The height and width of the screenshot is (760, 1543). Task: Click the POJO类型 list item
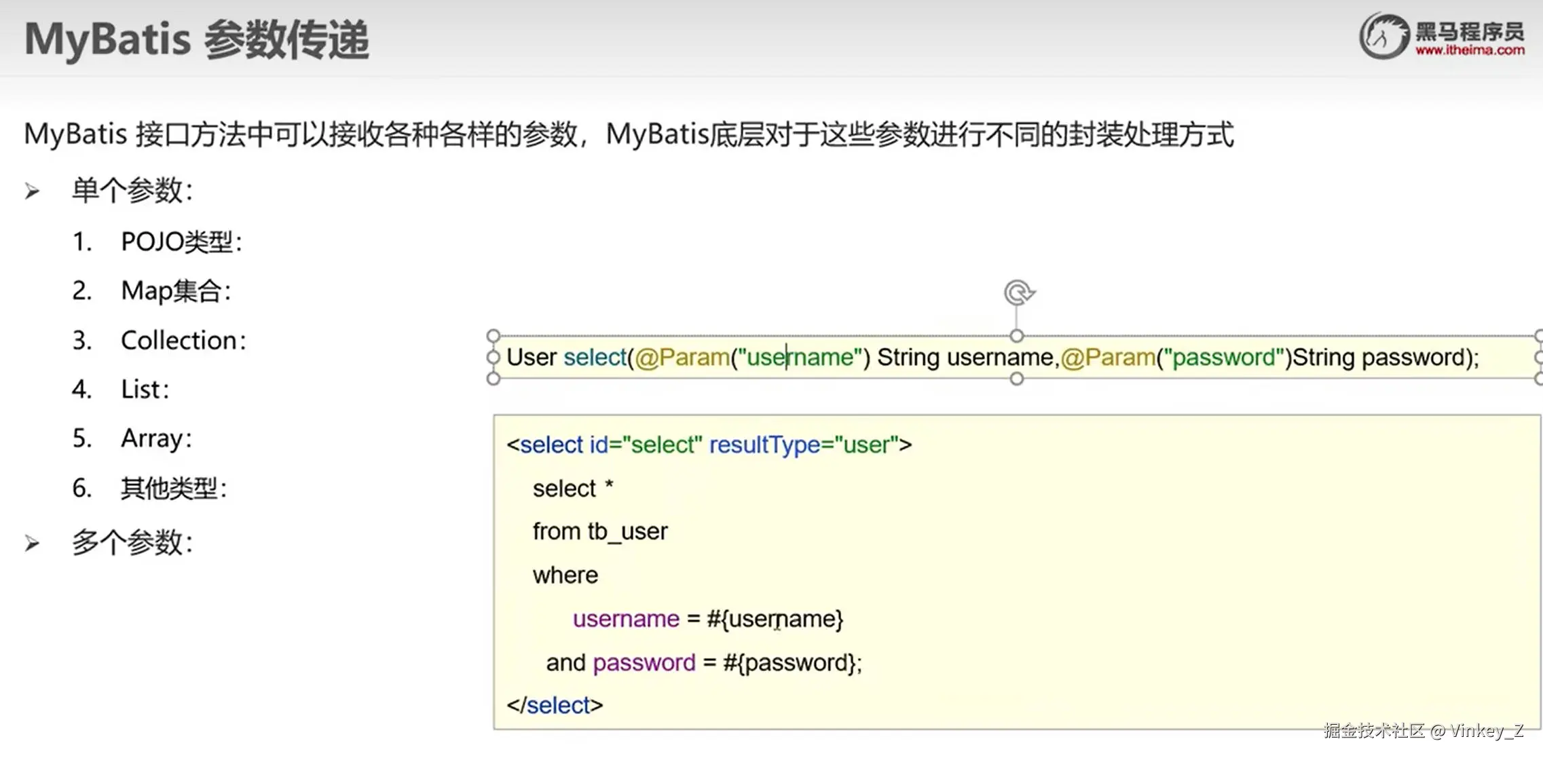[x=181, y=242]
